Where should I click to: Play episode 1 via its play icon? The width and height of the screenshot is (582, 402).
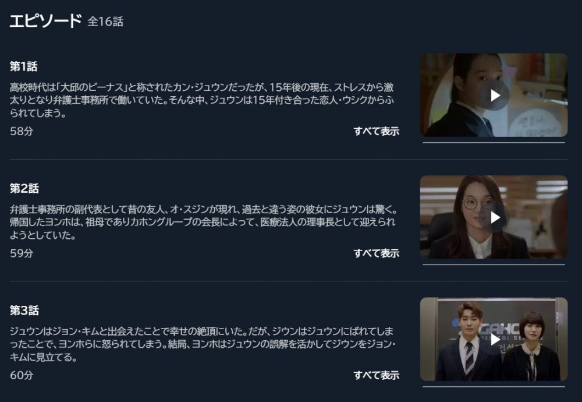(495, 96)
